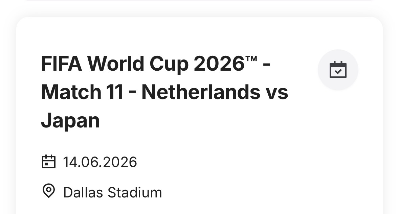The image size is (399, 214).
Task: Click the bottom edge of the previous card above
Action: (x=200, y=1)
